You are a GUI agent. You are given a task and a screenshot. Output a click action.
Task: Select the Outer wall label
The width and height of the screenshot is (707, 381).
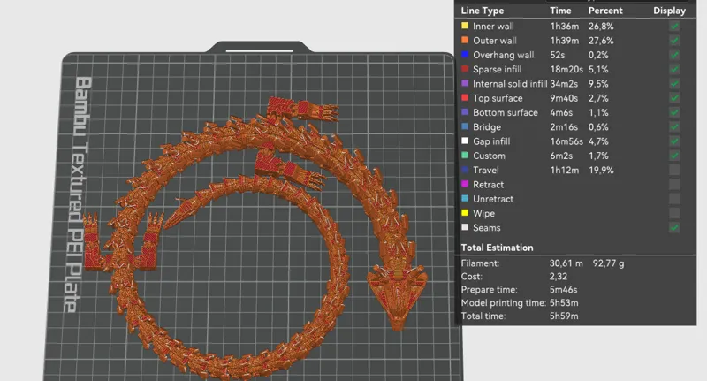[x=495, y=41]
